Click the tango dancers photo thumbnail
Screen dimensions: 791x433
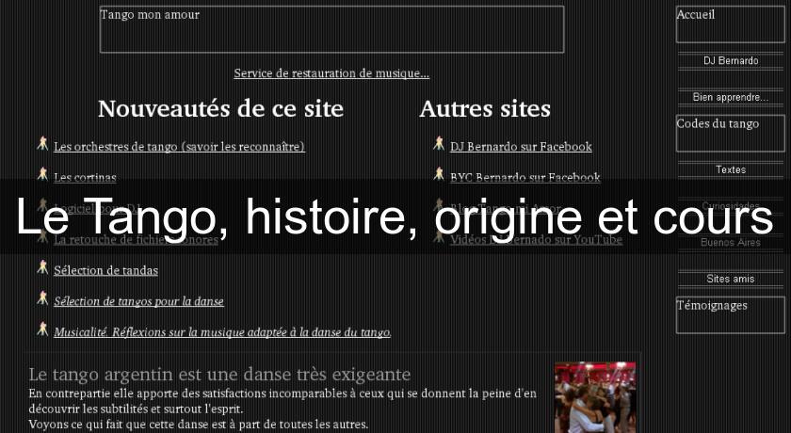pyautogui.click(x=589, y=396)
